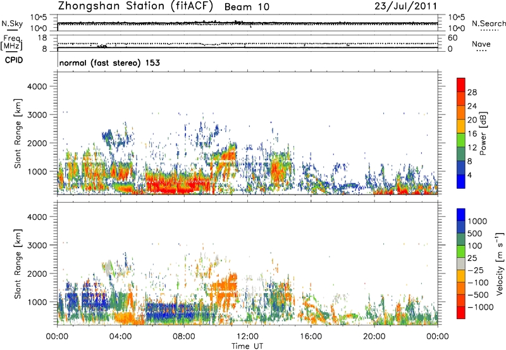Click the "3000" tick on velocity panel
The height and width of the screenshot is (350, 506).
(x=37, y=245)
